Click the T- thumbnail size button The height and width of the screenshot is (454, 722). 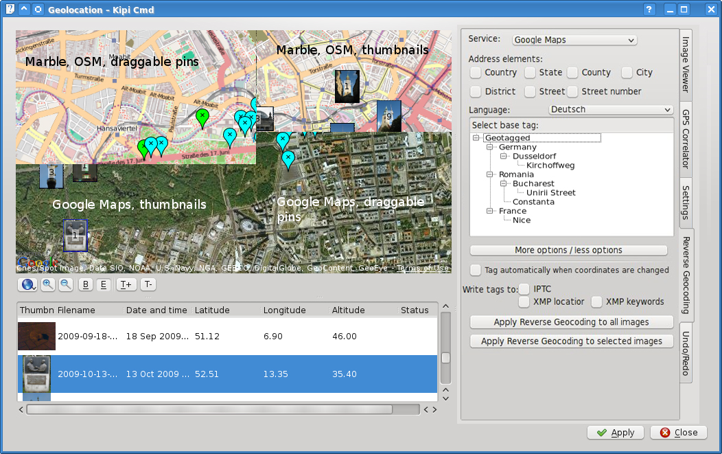(x=148, y=284)
